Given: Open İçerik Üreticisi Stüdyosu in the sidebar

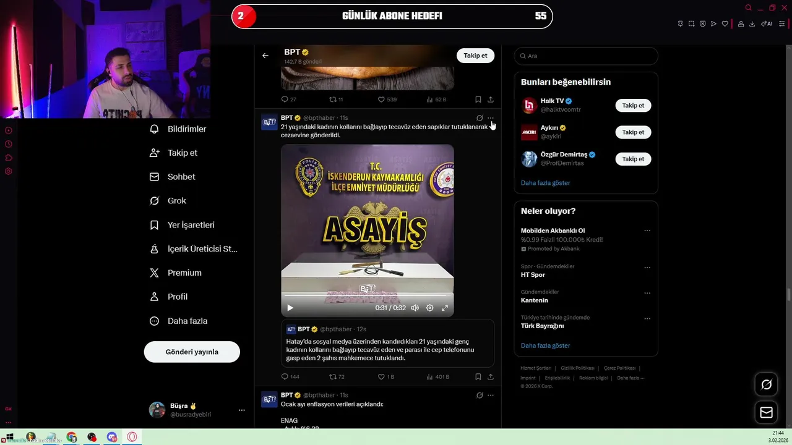Looking at the screenshot, I should click(x=194, y=248).
